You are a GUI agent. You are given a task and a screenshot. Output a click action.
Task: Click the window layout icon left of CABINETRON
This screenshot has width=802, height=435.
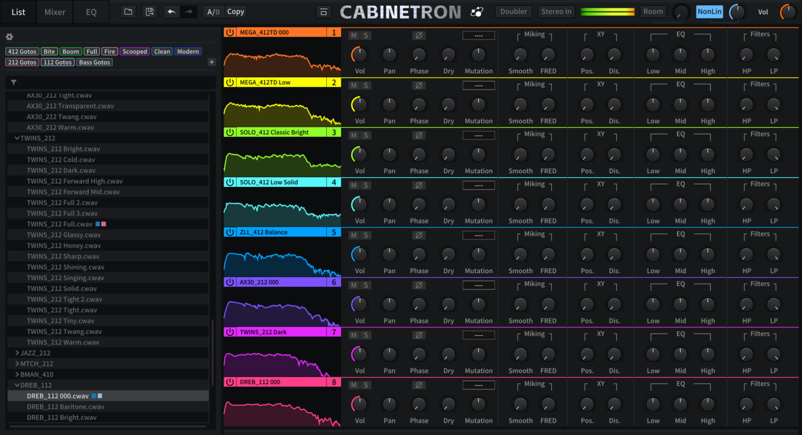coord(324,12)
